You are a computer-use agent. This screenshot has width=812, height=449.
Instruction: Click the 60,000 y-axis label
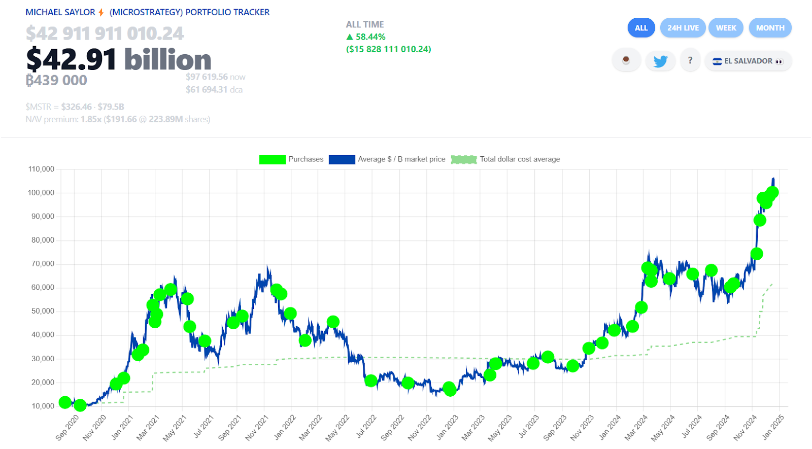tap(43, 287)
